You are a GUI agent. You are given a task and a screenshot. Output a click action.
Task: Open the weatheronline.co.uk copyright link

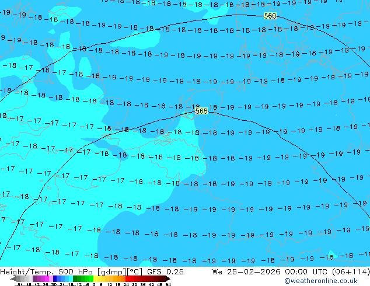[321, 281]
